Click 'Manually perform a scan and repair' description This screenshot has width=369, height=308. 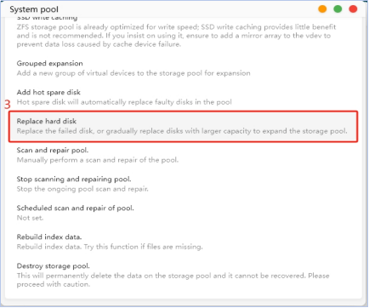pyautogui.click(x=98, y=160)
